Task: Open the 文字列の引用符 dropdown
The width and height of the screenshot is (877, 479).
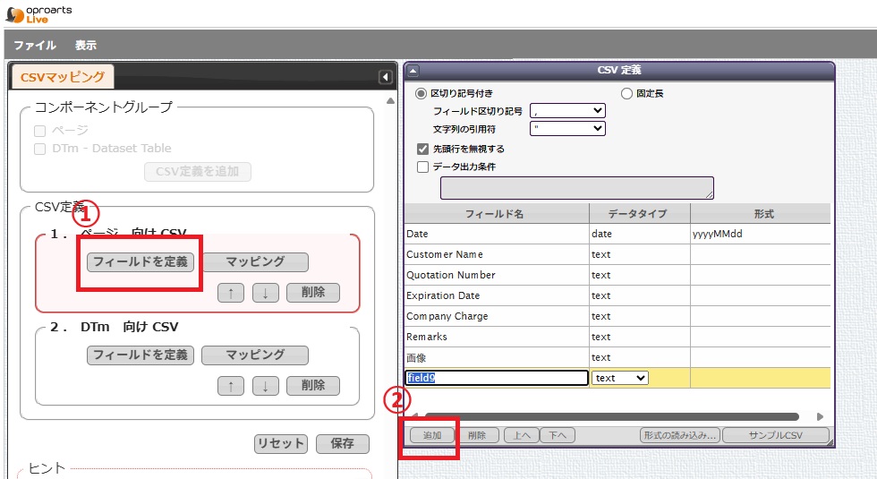Action: pos(567,129)
